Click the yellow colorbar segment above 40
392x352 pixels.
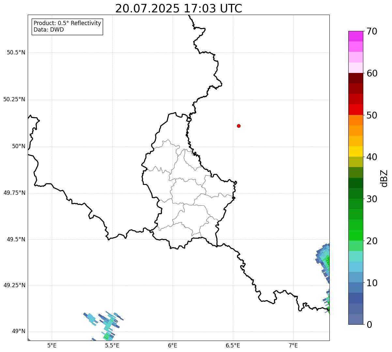(x=355, y=151)
